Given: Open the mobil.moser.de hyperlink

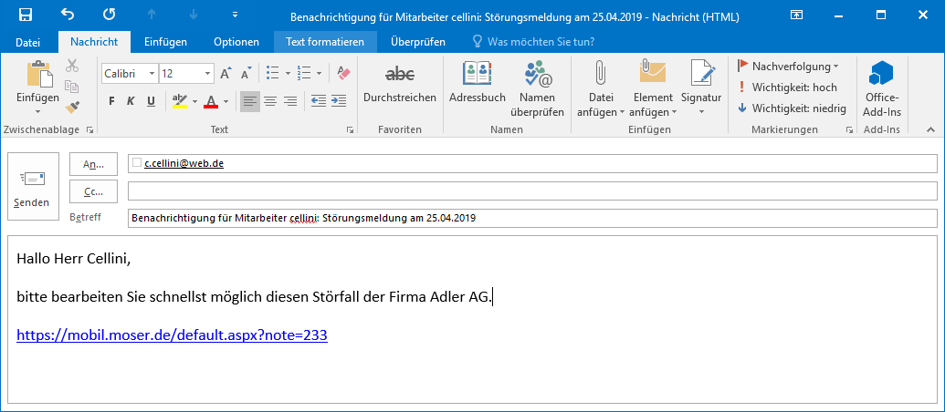Looking at the screenshot, I should 172,335.
